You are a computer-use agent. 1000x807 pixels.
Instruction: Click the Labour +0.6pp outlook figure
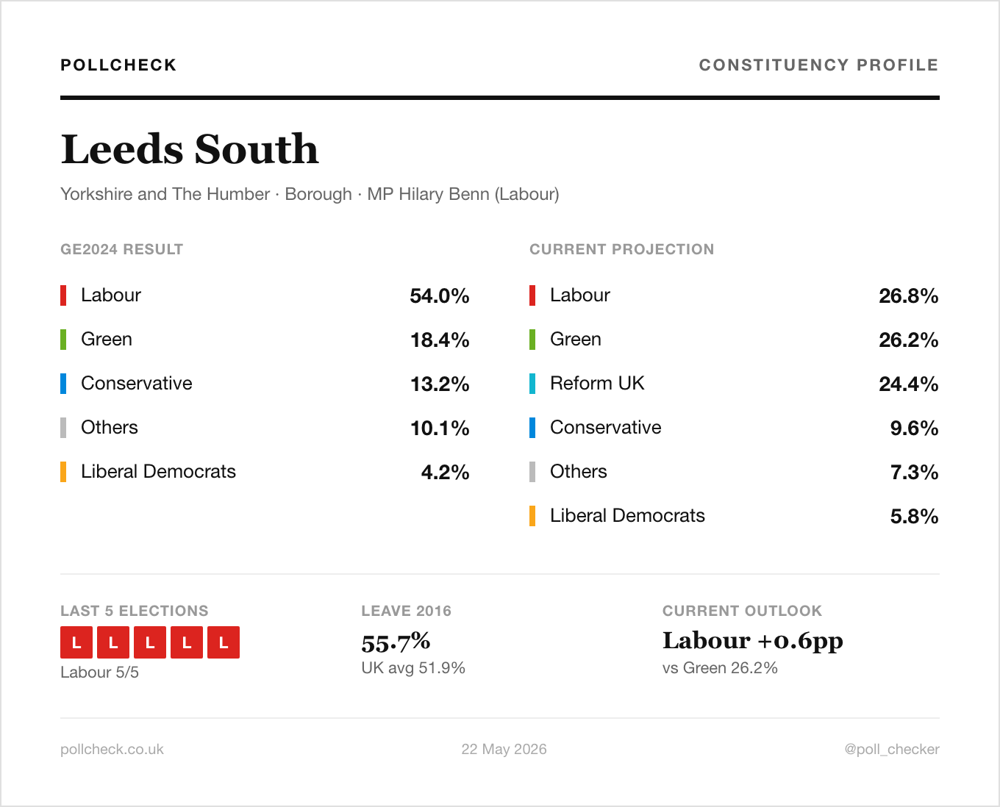coord(753,641)
